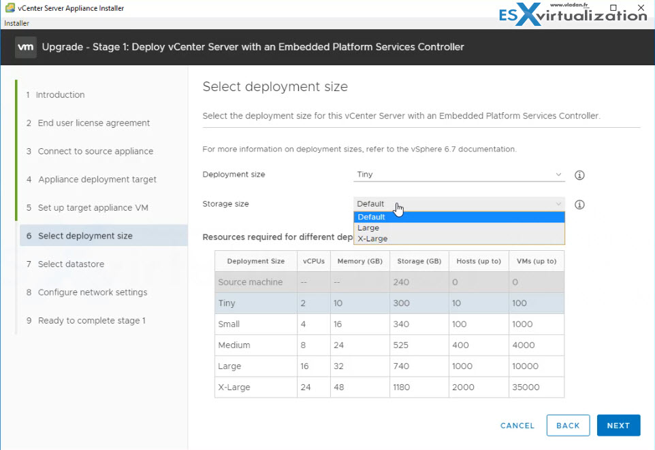Viewport: 655px width, 450px height.
Task: Click memory value 32 in Large row
Action: (338, 366)
